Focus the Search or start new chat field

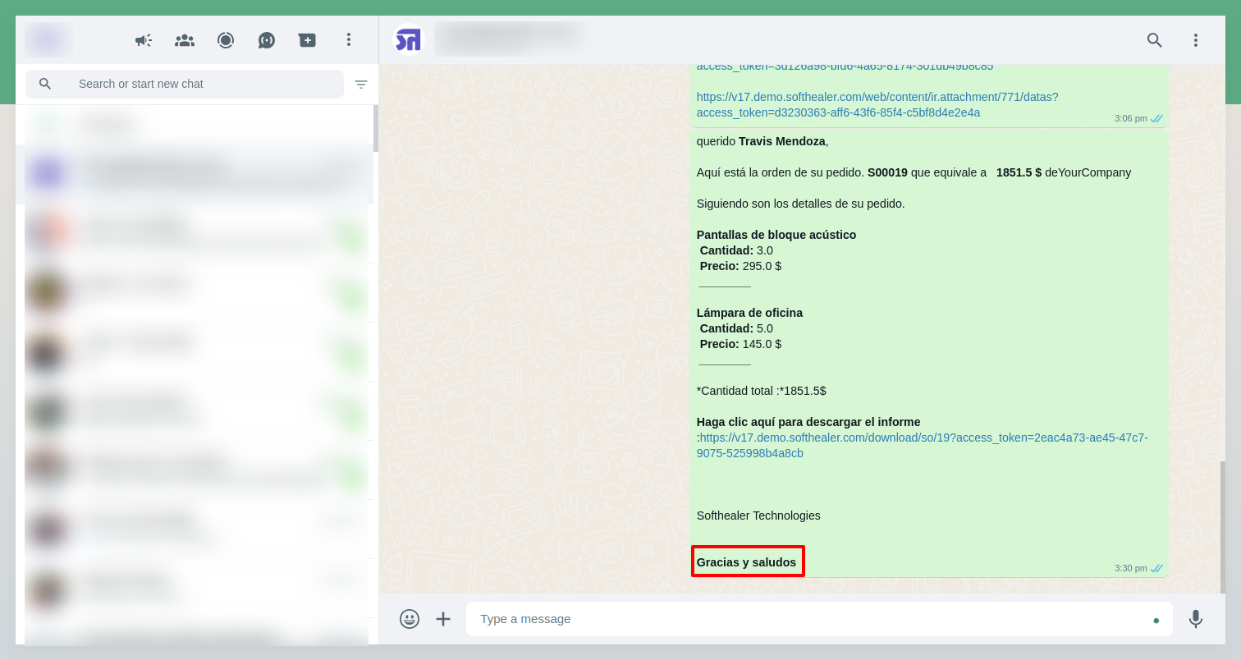185,84
